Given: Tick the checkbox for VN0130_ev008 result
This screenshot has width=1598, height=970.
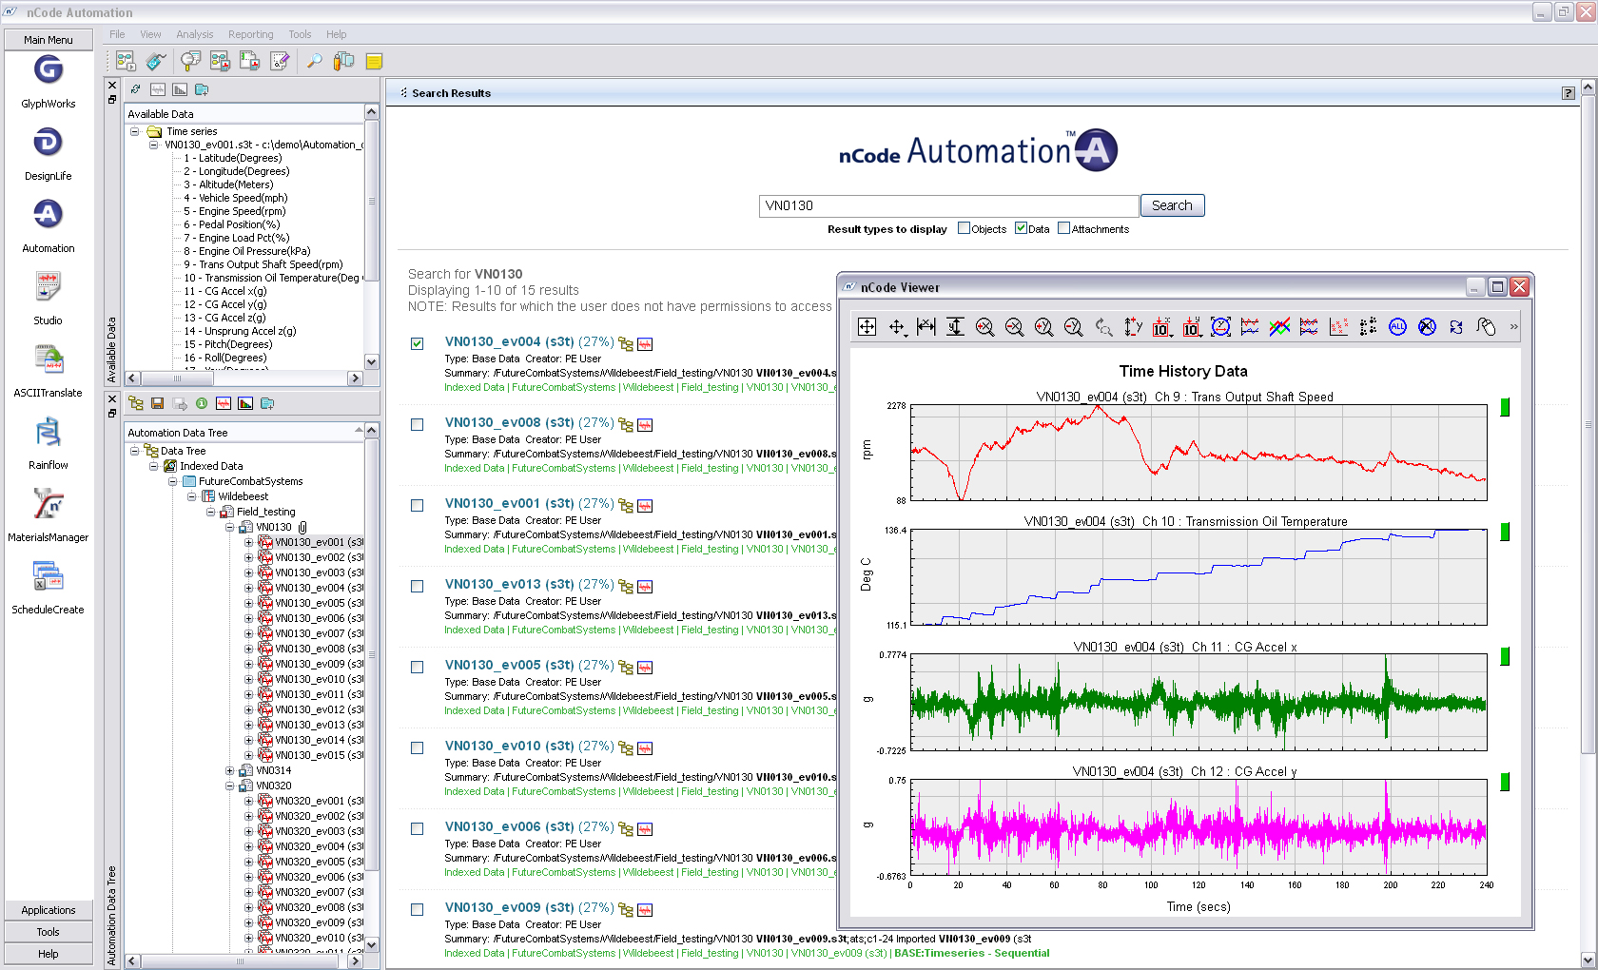Looking at the screenshot, I should (x=417, y=425).
